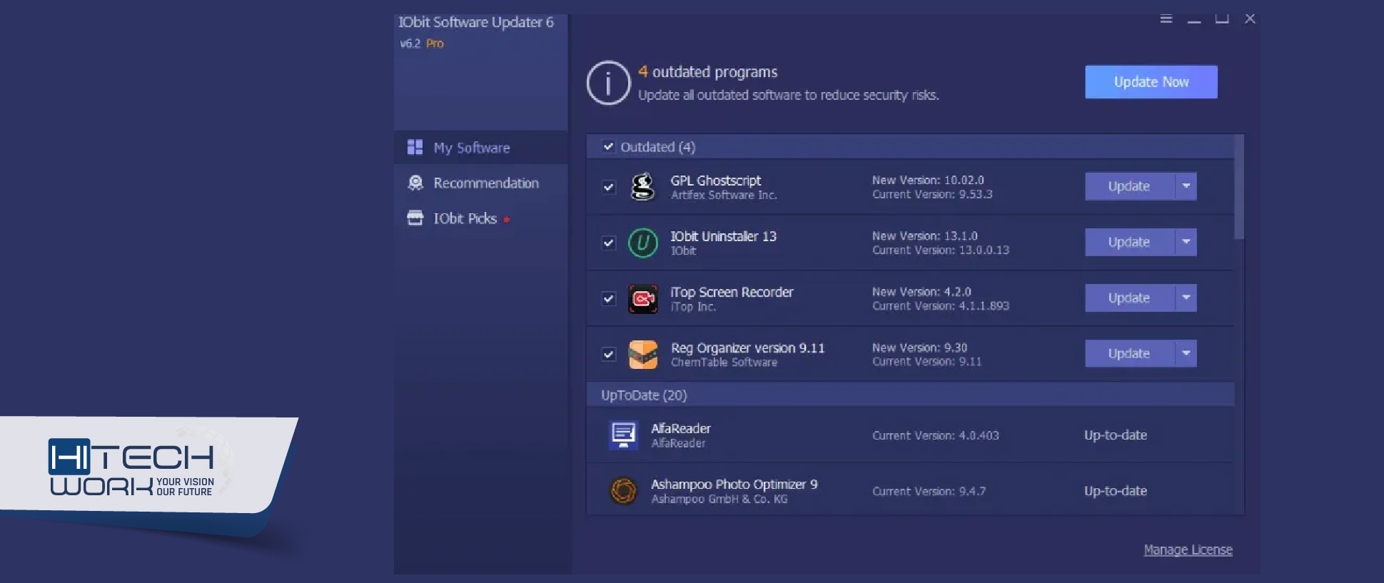
Task: Click the IObit Software Updater 6 title
Action: (475, 22)
